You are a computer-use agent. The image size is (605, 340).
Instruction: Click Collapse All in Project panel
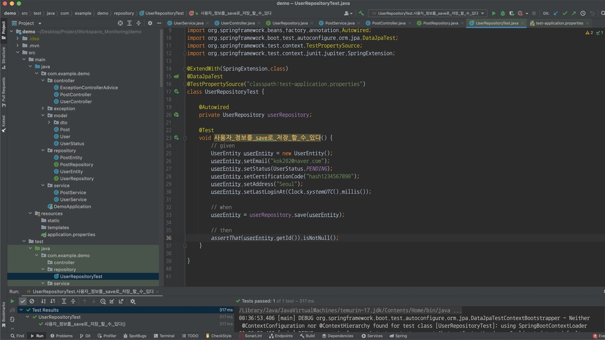click(139, 23)
